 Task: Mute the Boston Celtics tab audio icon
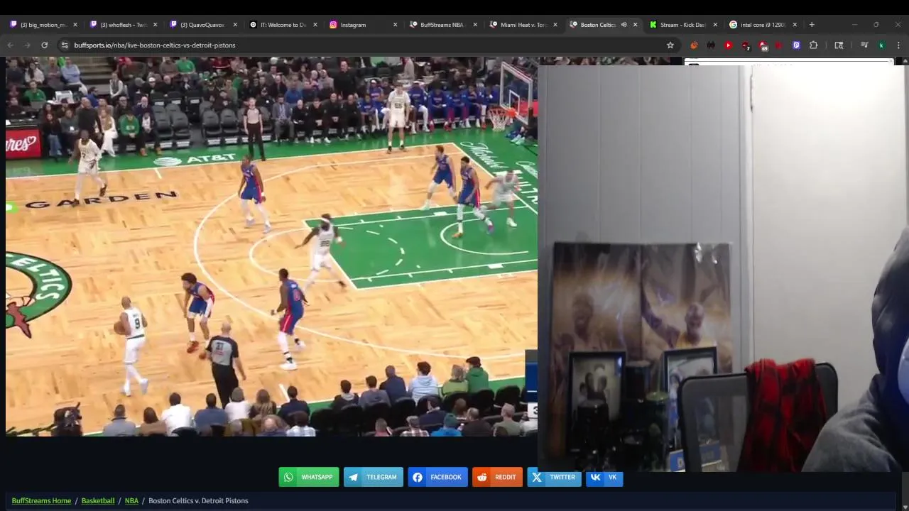[624, 25]
